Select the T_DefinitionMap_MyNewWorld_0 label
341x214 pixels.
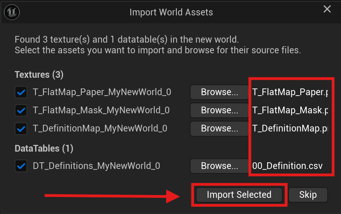pyautogui.click(x=100, y=129)
